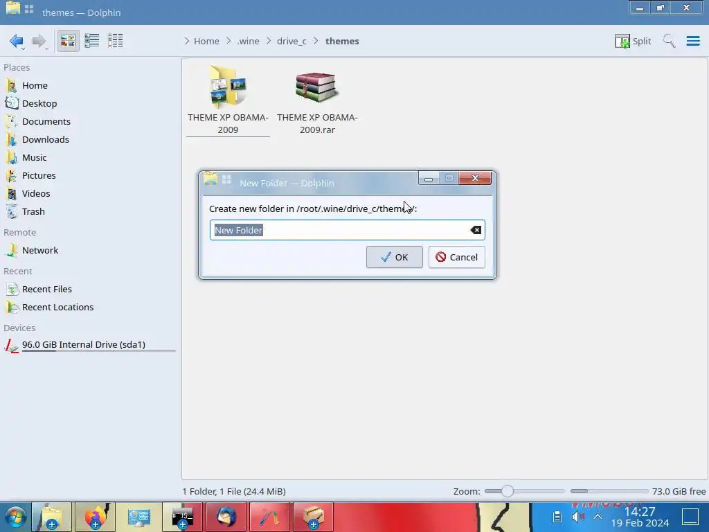The image size is (709, 532).
Task: Close the New Folder dialog window
Action: pyautogui.click(x=475, y=178)
